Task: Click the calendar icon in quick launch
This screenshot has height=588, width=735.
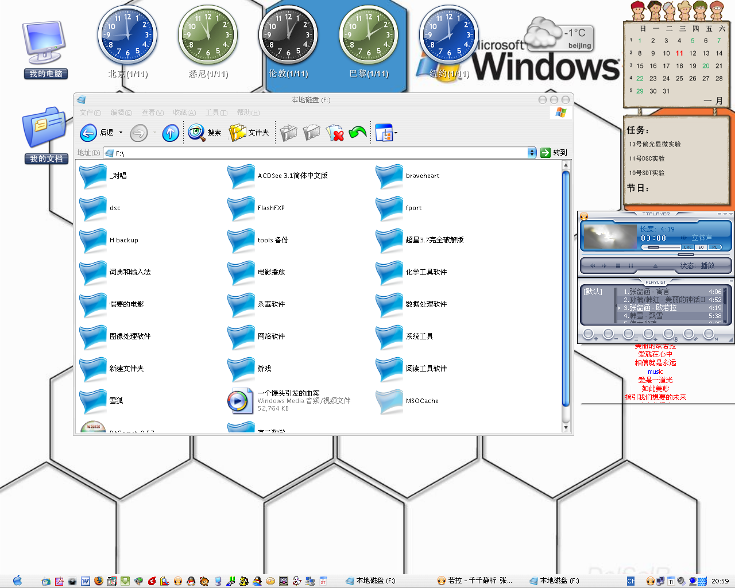Action: pyautogui.click(x=323, y=581)
